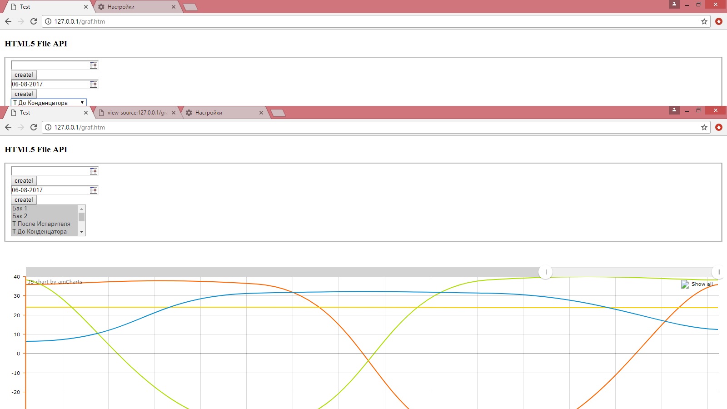The image size is (727, 409).
Task: Close Настройки tab in the front window
Action: (x=261, y=113)
